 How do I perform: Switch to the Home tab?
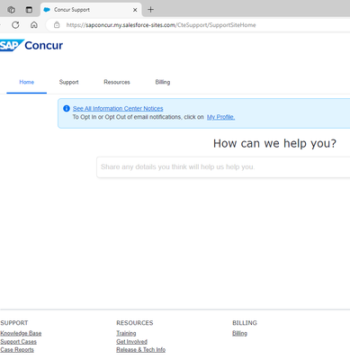[27, 82]
